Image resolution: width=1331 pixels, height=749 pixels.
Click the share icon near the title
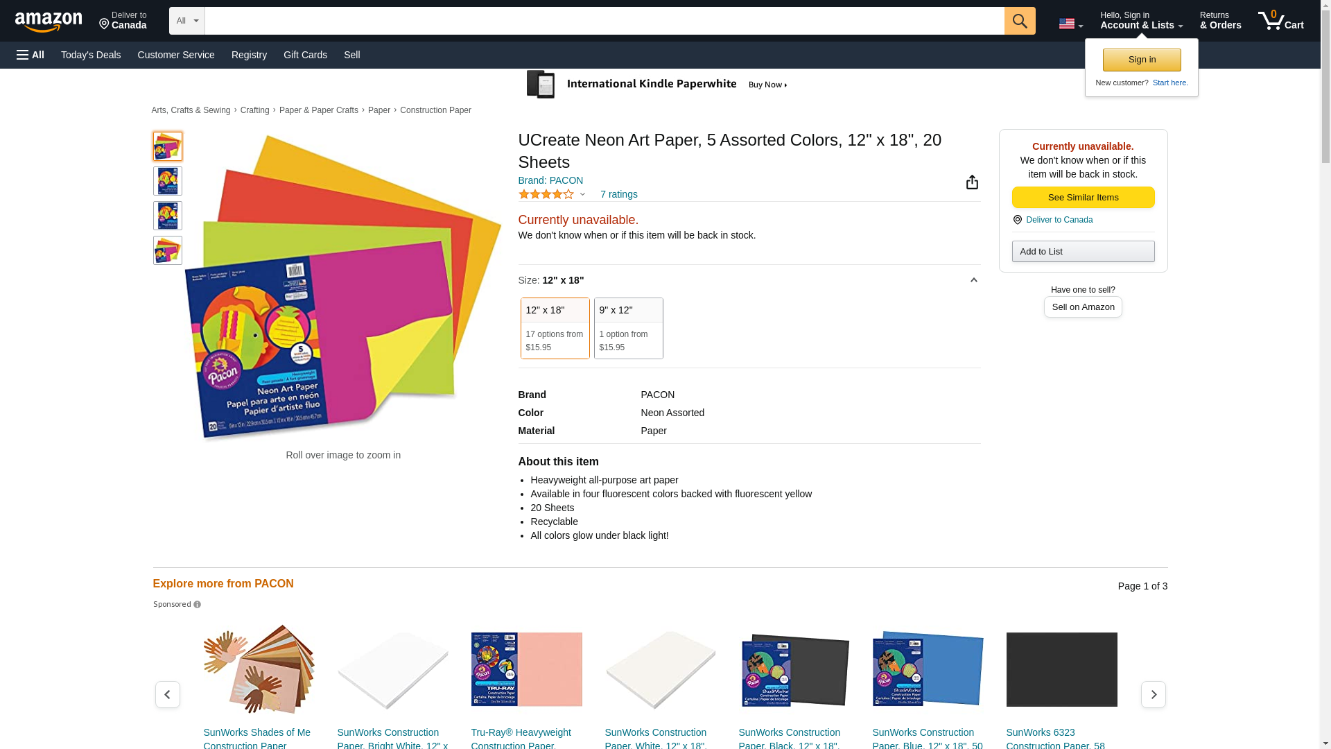(972, 182)
